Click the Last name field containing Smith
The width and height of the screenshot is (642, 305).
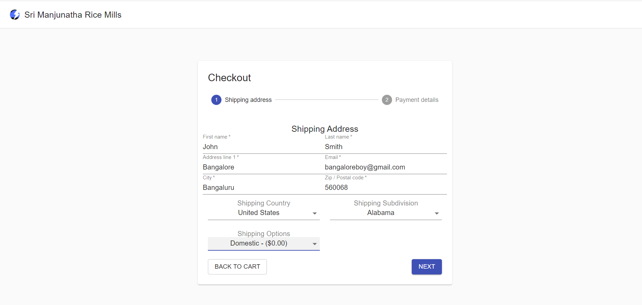pos(386,147)
